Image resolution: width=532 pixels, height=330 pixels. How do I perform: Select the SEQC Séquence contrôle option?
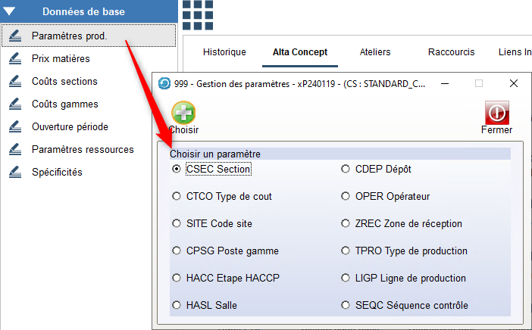tap(346, 306)
